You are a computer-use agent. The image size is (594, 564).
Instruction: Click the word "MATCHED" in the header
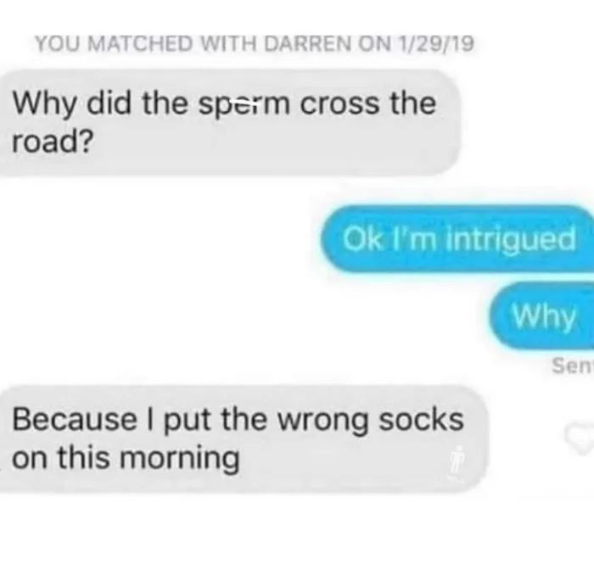[x=140, y=43]
